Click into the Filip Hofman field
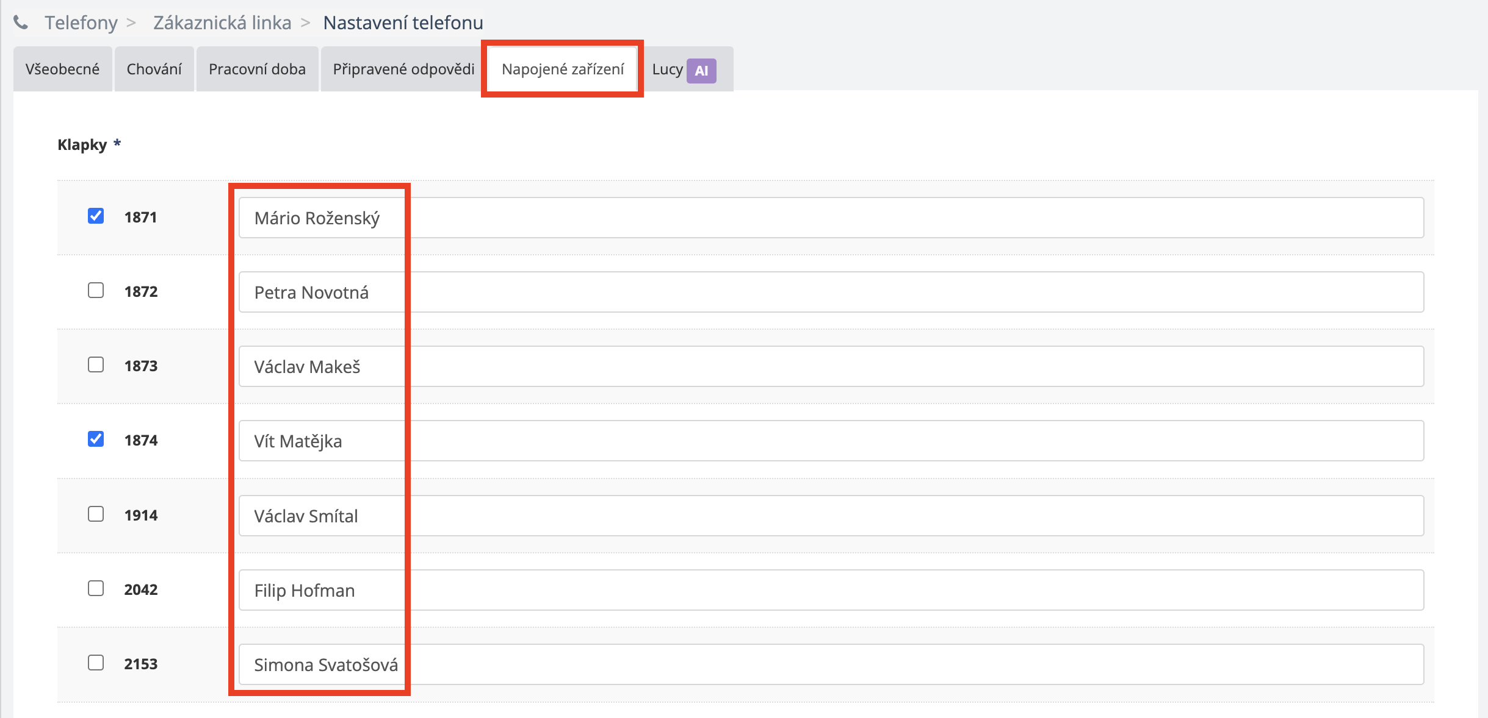This screenshot has height=718, width=1488. point(830,590)
